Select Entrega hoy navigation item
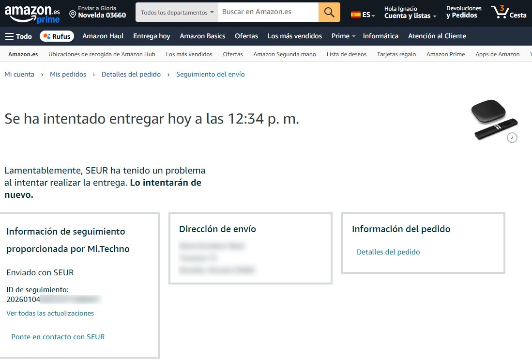532x364 pixels. click(152, 36)
